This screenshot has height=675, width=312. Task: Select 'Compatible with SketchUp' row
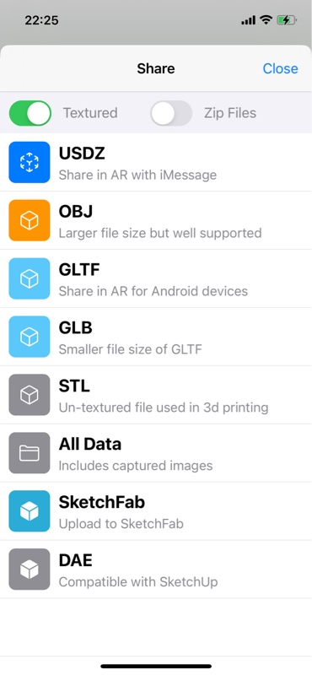click(x=156, y=569)
